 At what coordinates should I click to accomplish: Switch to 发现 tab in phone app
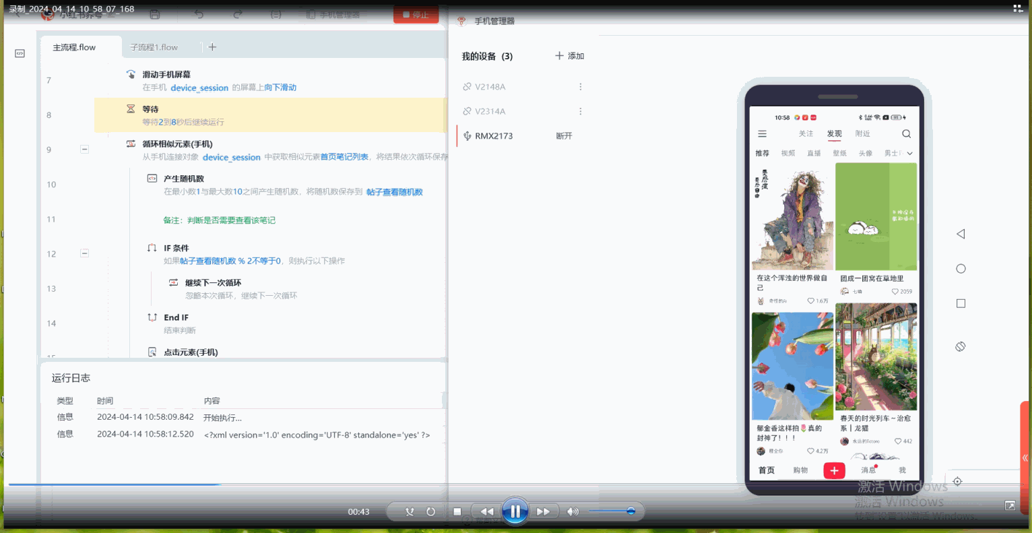tap(834, 134)
